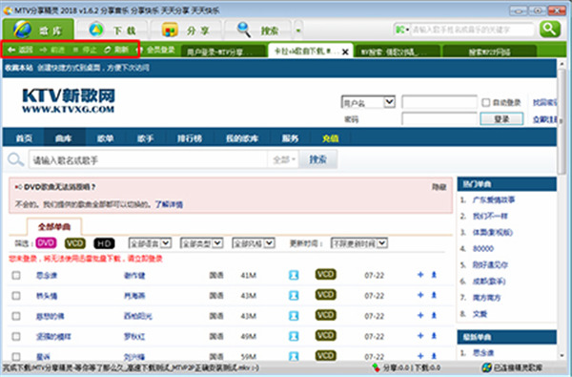
Task: Click the 搜索 button beside the song search
Action: click(x=317, y=159)
